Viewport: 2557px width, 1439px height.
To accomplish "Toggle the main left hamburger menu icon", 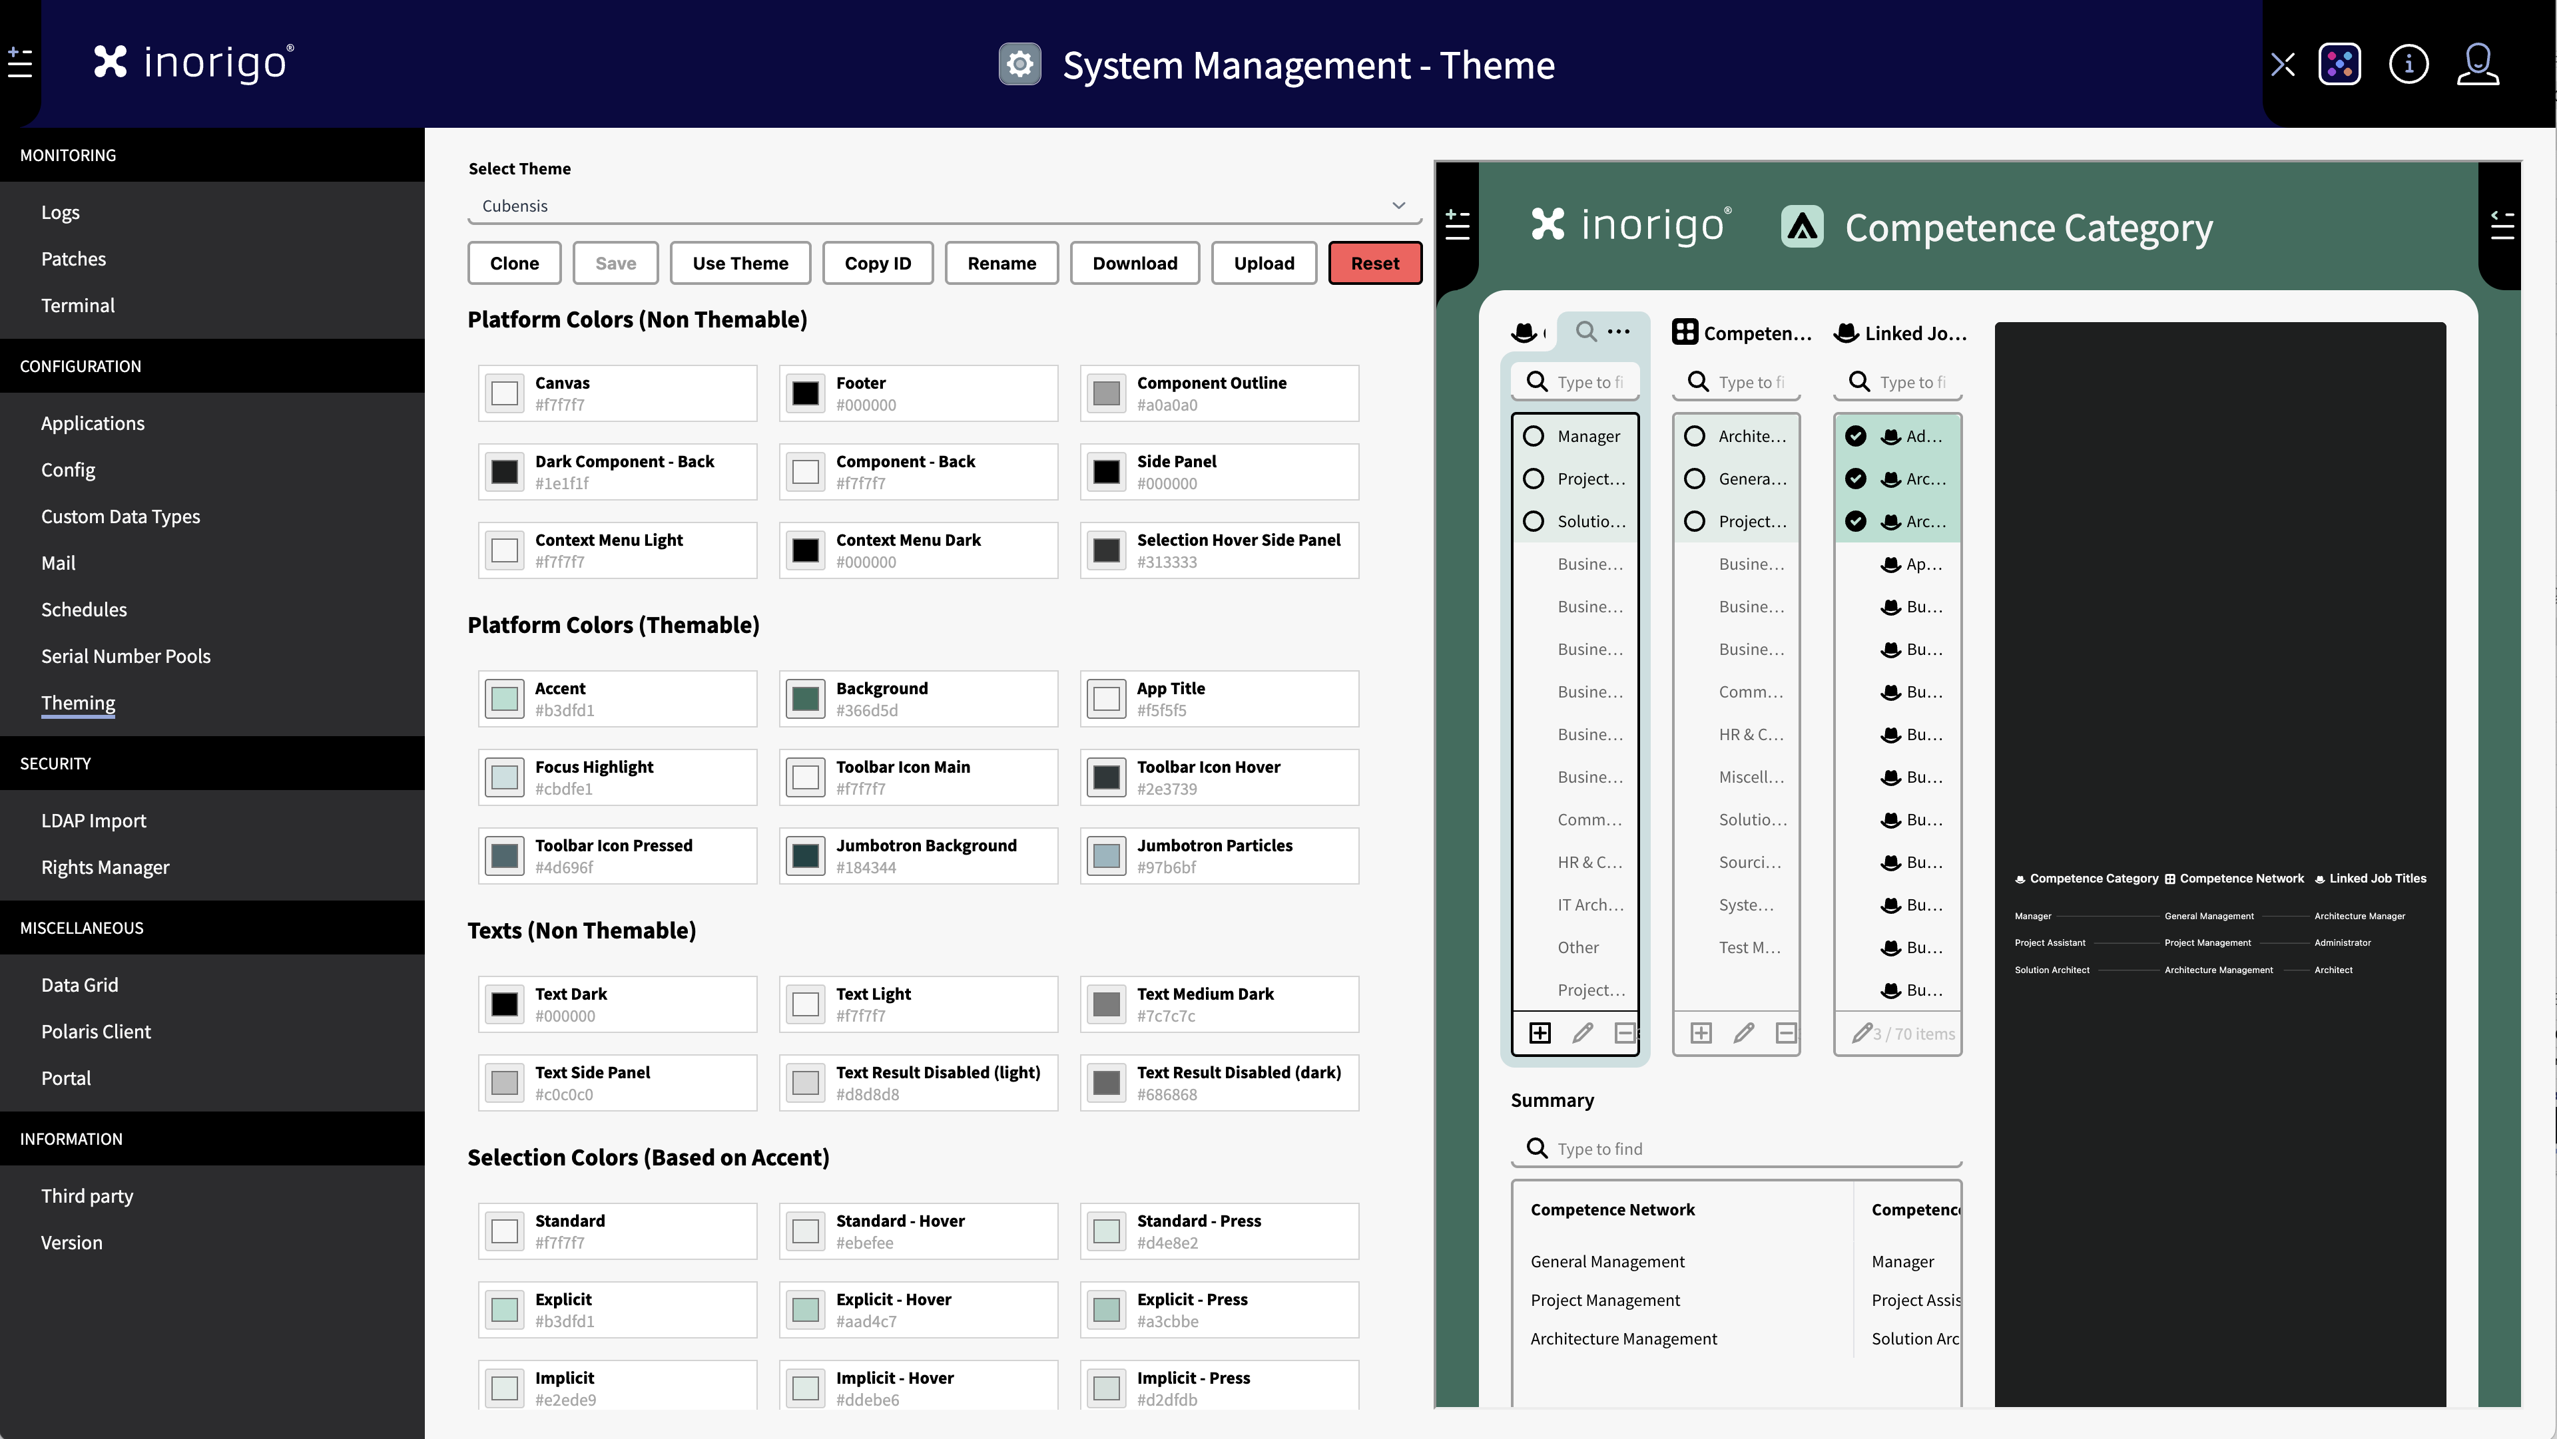I will [x=20, y=63].
